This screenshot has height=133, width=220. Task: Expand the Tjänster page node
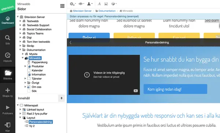(x=25, y=79)
